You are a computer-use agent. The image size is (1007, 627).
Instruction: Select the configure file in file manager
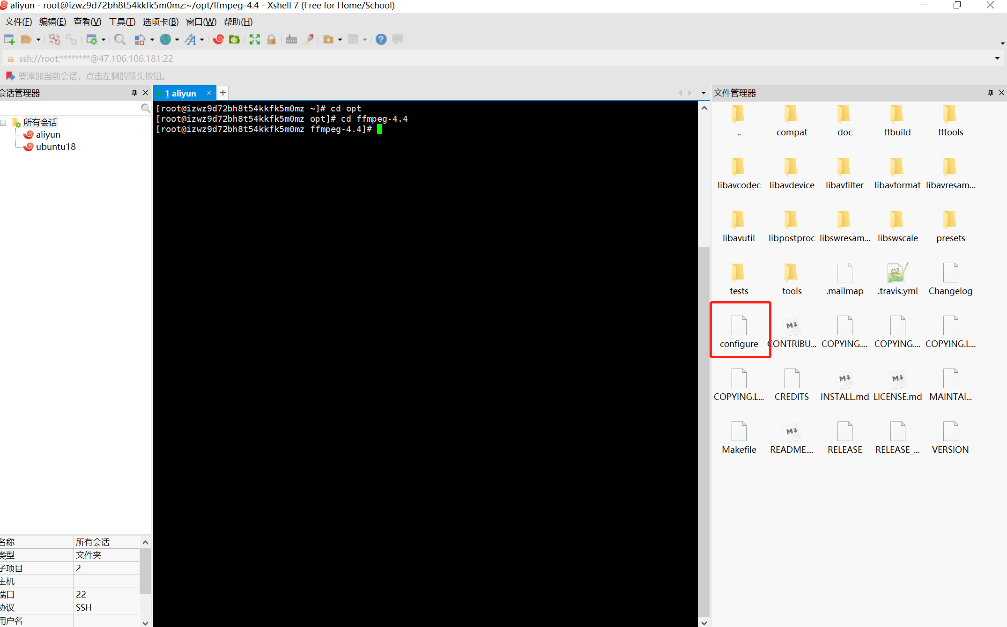click(x=739, y=332)
